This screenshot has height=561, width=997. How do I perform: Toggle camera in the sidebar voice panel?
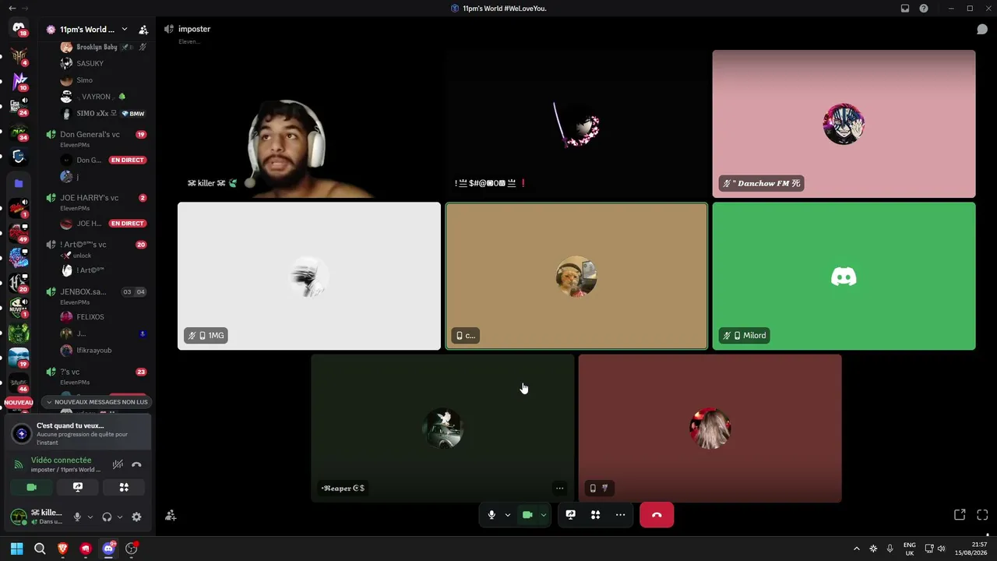(x=31, y=487)
